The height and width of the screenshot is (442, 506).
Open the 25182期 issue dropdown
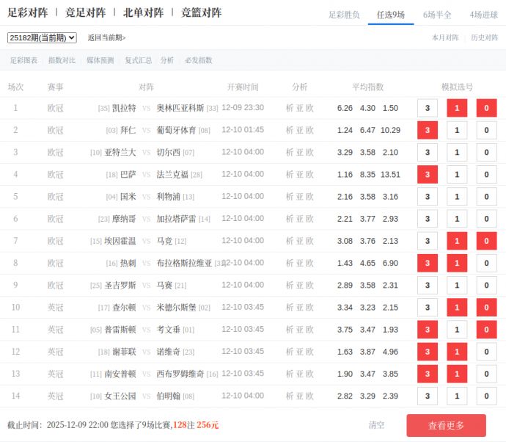tap(42, 37)
